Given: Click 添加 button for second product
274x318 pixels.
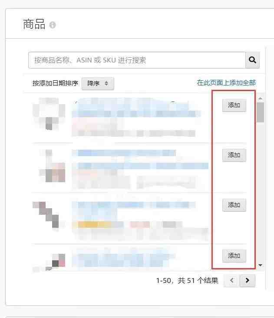Looking at the screenshot, I should [x=234, y=155].
